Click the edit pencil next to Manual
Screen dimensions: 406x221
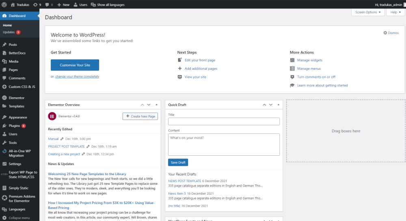click(62, 139)
